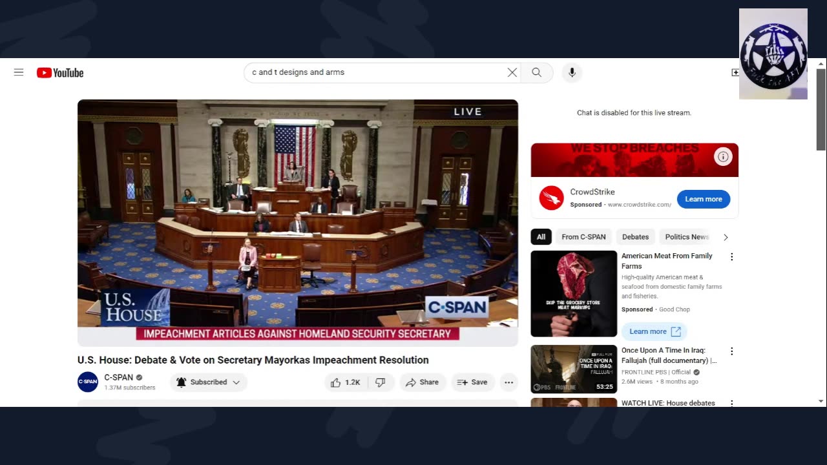Click the magnifier search button

[x=536, y=72]
